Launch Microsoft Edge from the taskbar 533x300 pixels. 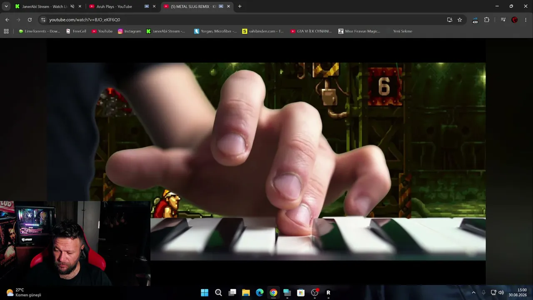pos(259,292)
